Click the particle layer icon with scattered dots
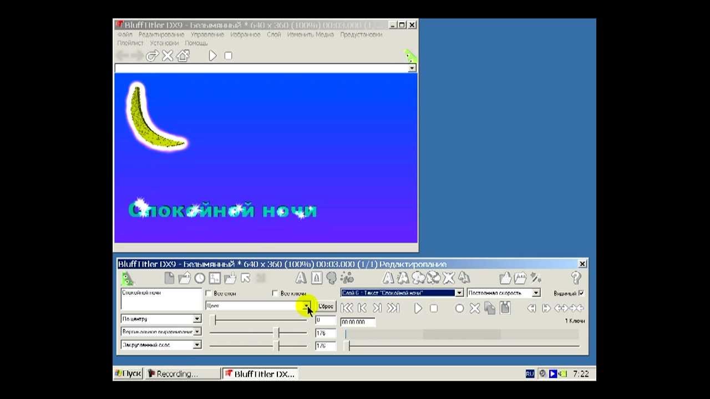710x399 pixels. tap(347, 278)
